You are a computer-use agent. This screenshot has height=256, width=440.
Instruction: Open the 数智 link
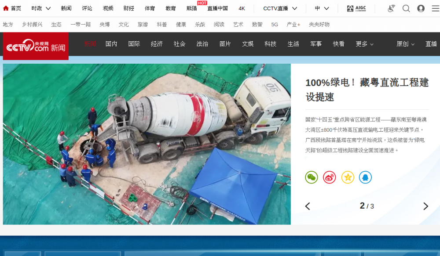coord(257,24)
